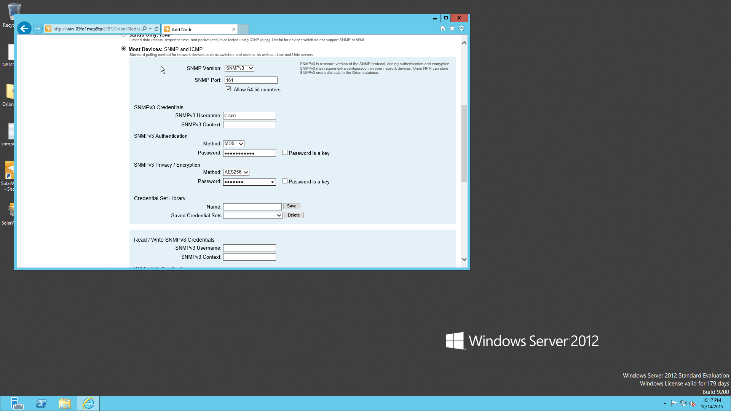Open favorites star icon
The image size is (731, 411).
tap(452, 29)
